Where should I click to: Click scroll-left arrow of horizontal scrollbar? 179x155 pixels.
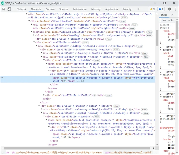click(x=2, y=148)
